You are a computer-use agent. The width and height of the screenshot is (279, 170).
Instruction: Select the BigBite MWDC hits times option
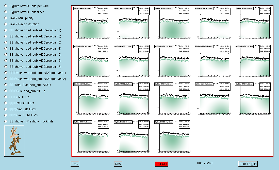pyautogui.click(x=6, y=12)
